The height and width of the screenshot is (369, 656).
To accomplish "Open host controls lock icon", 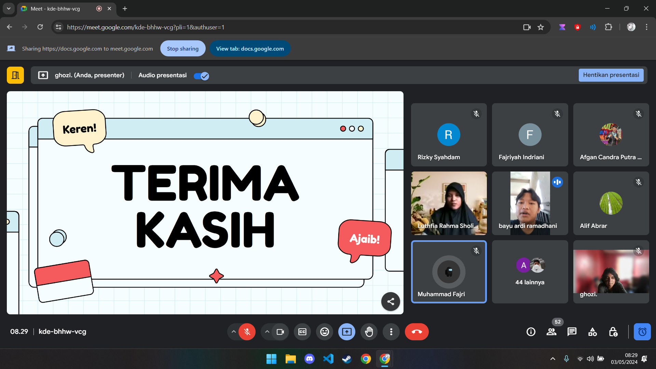I will coord(613,332).
